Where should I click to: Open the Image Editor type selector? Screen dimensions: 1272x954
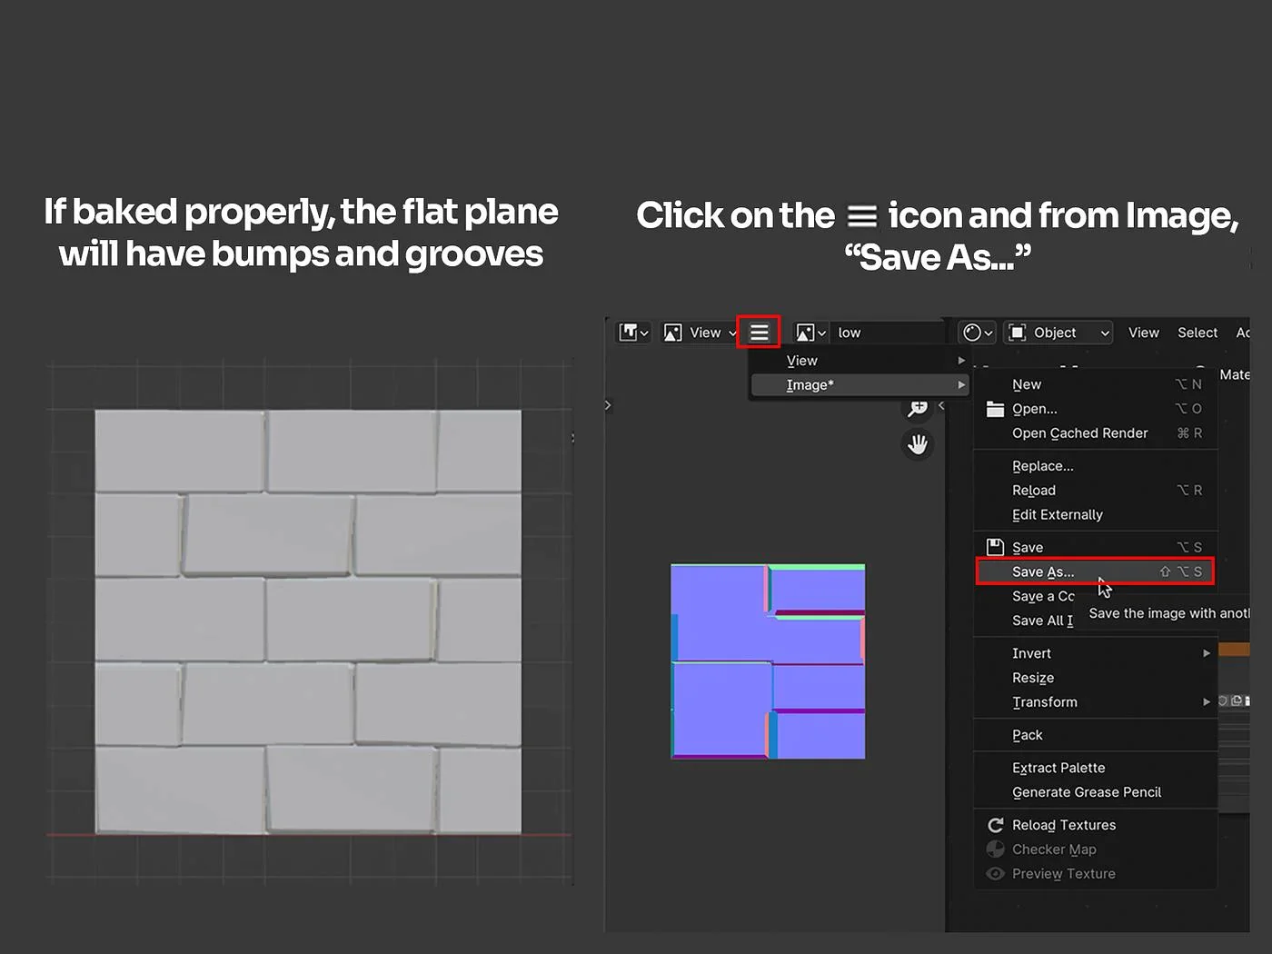[x=633, y=333]
